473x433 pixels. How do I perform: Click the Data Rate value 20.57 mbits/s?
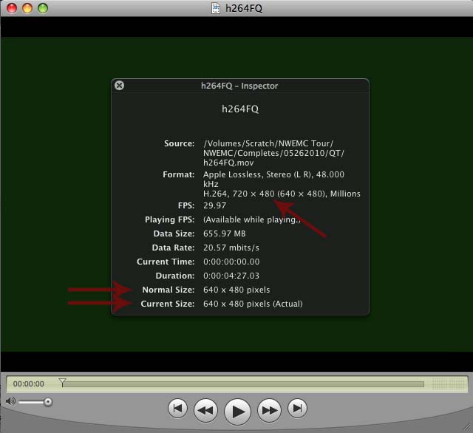(231, 248)
